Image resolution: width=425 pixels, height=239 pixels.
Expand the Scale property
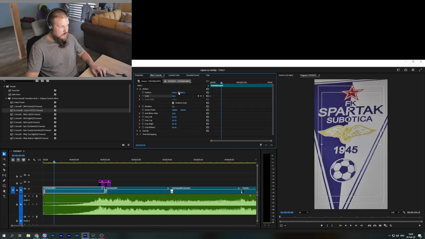coord(139,96)
